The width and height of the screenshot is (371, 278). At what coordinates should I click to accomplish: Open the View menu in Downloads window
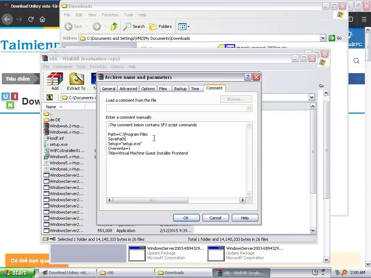92,15
